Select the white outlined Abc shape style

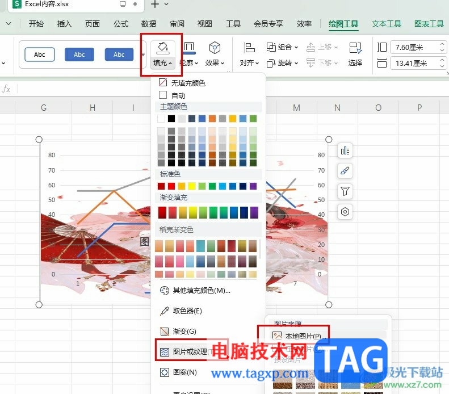tap(40, 55)
